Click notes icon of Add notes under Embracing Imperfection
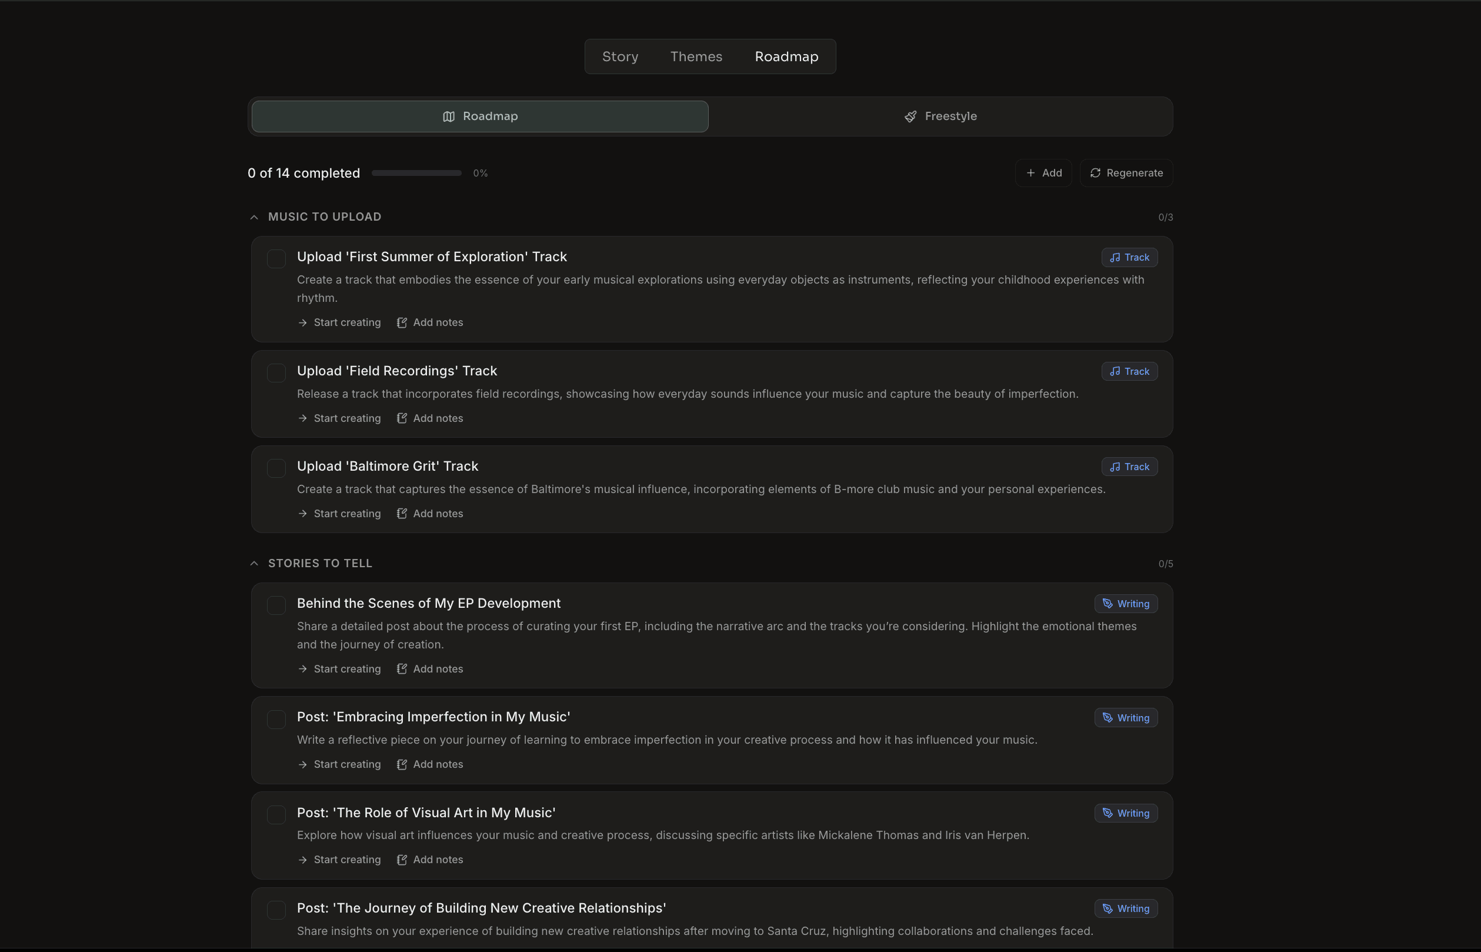 pos(402,765)
